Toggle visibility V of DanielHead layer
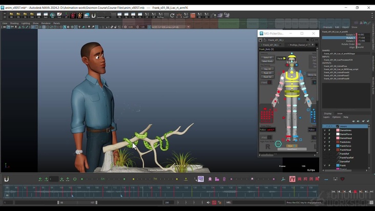The image size is (375, 211). tap(324, 138)
